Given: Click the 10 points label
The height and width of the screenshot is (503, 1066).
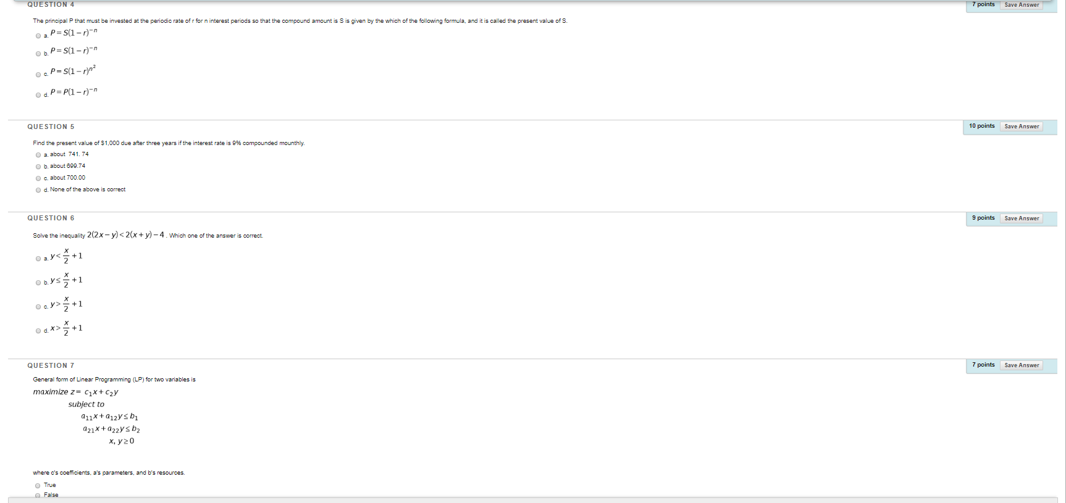Looking at the screenshot, I should 982,126.
